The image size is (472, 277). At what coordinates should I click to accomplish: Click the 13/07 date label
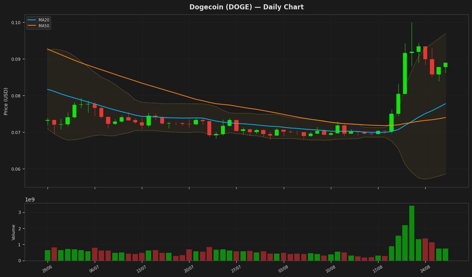[141, 269]
